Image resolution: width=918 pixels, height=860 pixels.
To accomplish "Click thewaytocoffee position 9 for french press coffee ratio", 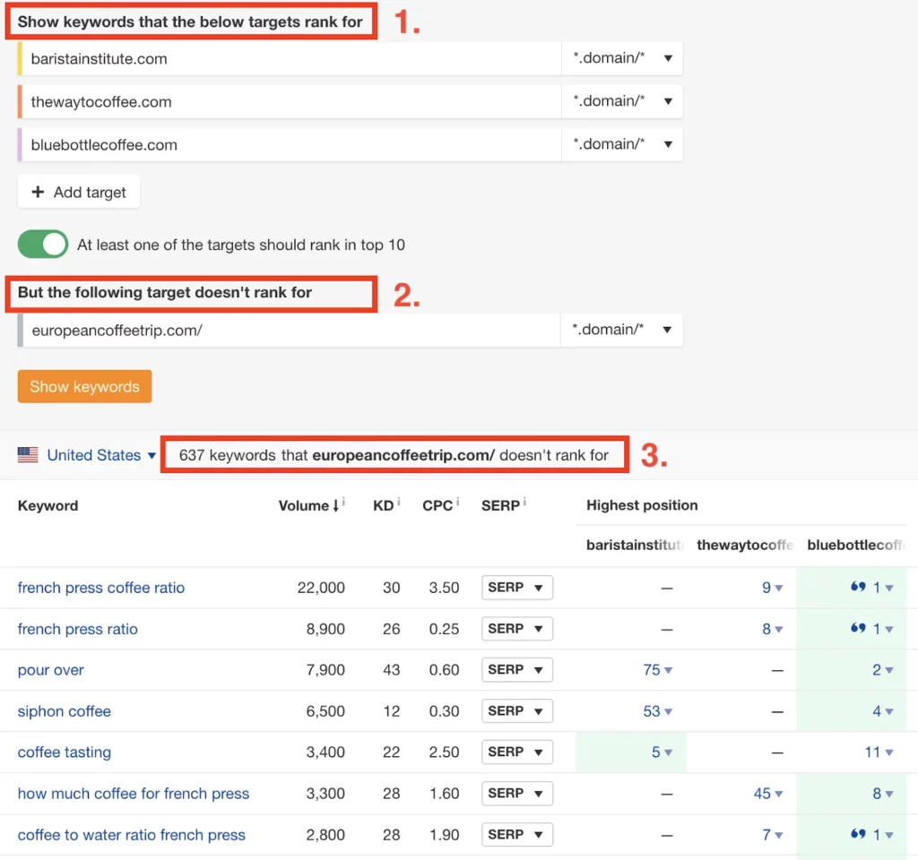I will click(772, 588).
